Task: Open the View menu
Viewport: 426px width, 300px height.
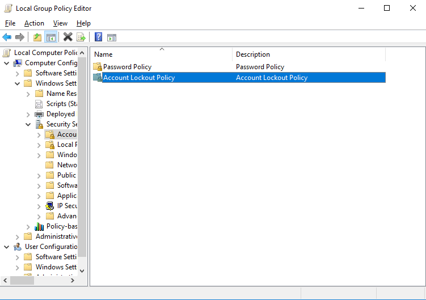Action: tap(60, 23)
